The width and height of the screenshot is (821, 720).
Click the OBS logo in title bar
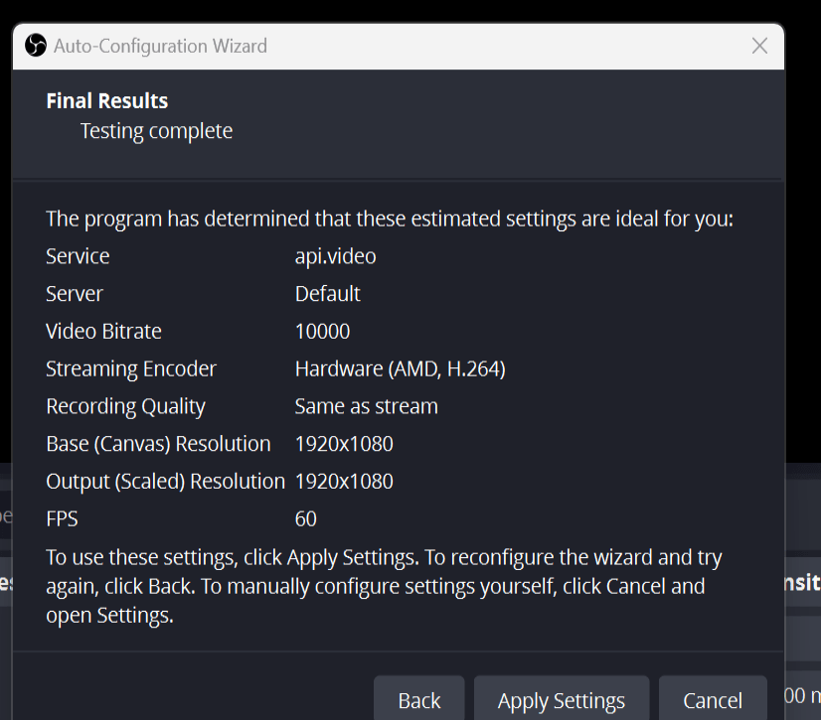click(36, 46)
